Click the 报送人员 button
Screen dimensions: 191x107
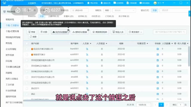click(118, 32)
